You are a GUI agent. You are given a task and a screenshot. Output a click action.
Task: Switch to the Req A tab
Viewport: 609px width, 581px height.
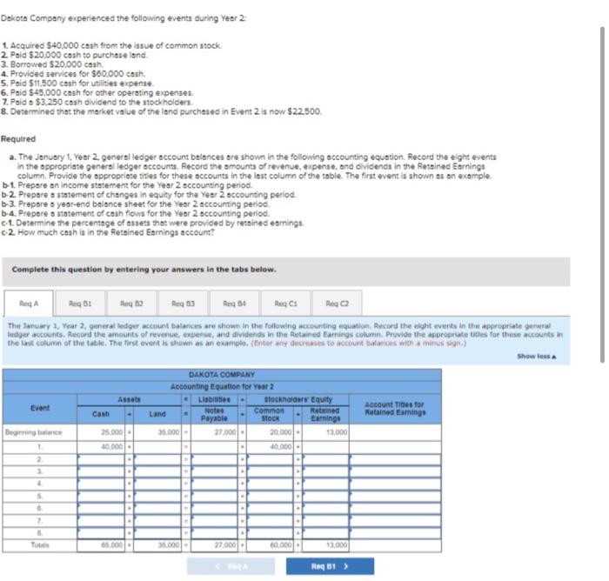(29, 304)
